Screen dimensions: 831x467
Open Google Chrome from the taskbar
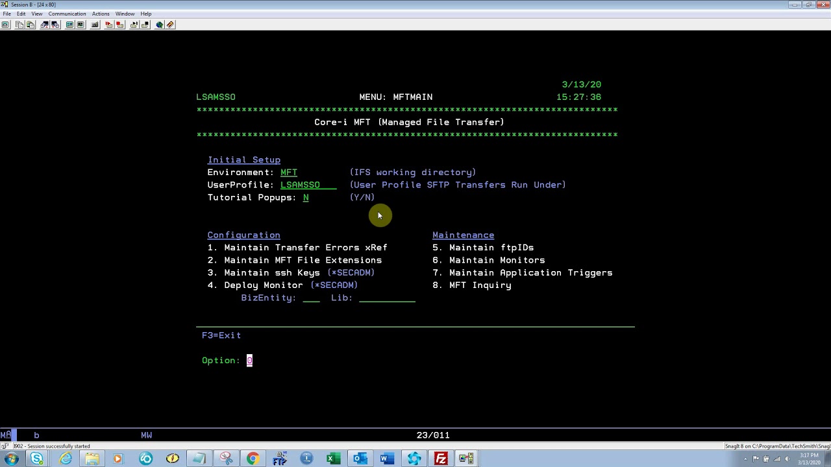pyautogui.click(x=253, y=459)
